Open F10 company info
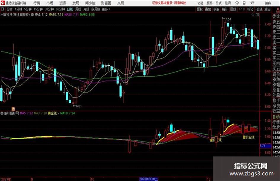 pyautogui.click(x=242, y=9)
